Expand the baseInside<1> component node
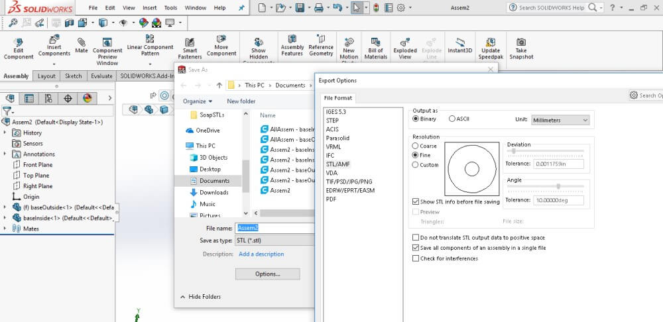This screenshot has width=663, height=322. [5, 217]
